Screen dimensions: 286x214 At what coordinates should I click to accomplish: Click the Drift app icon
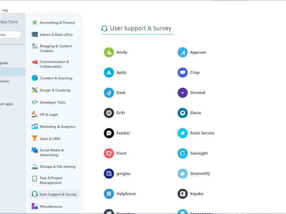click(109, 113)
